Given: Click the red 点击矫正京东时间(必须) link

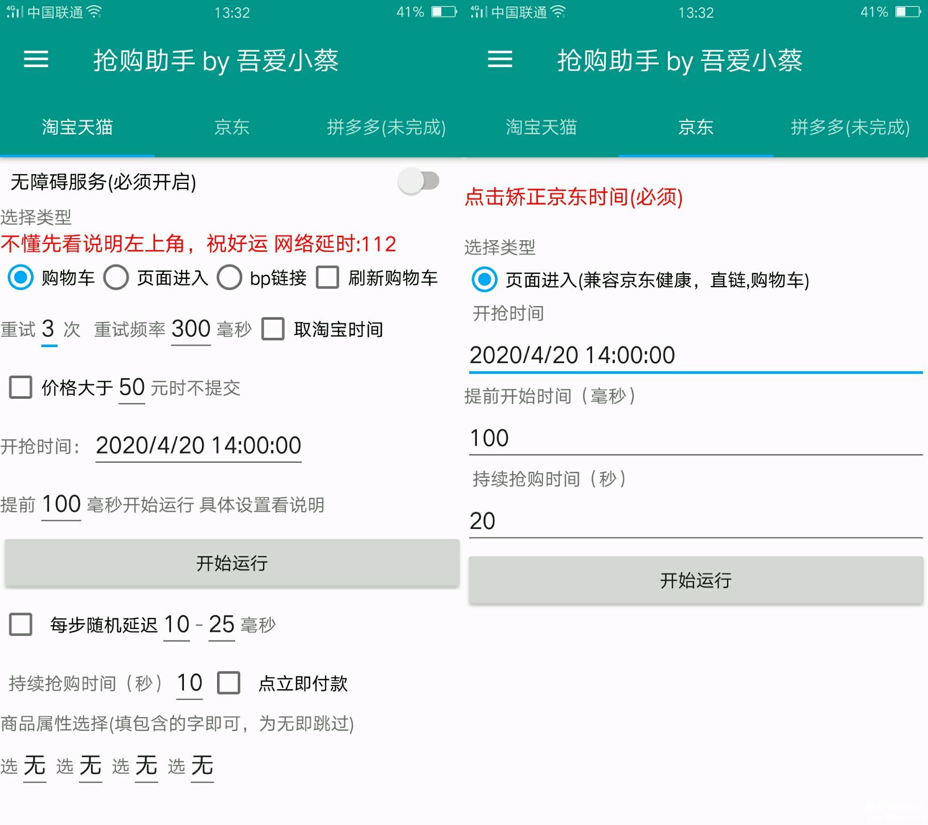Looking at the screenshot, I should 574,197.
